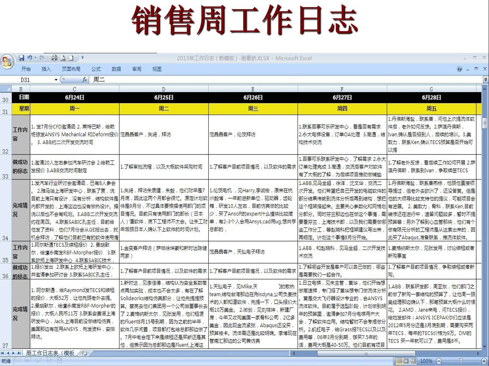Click the 周二 cell

click(x=164, y=109)
